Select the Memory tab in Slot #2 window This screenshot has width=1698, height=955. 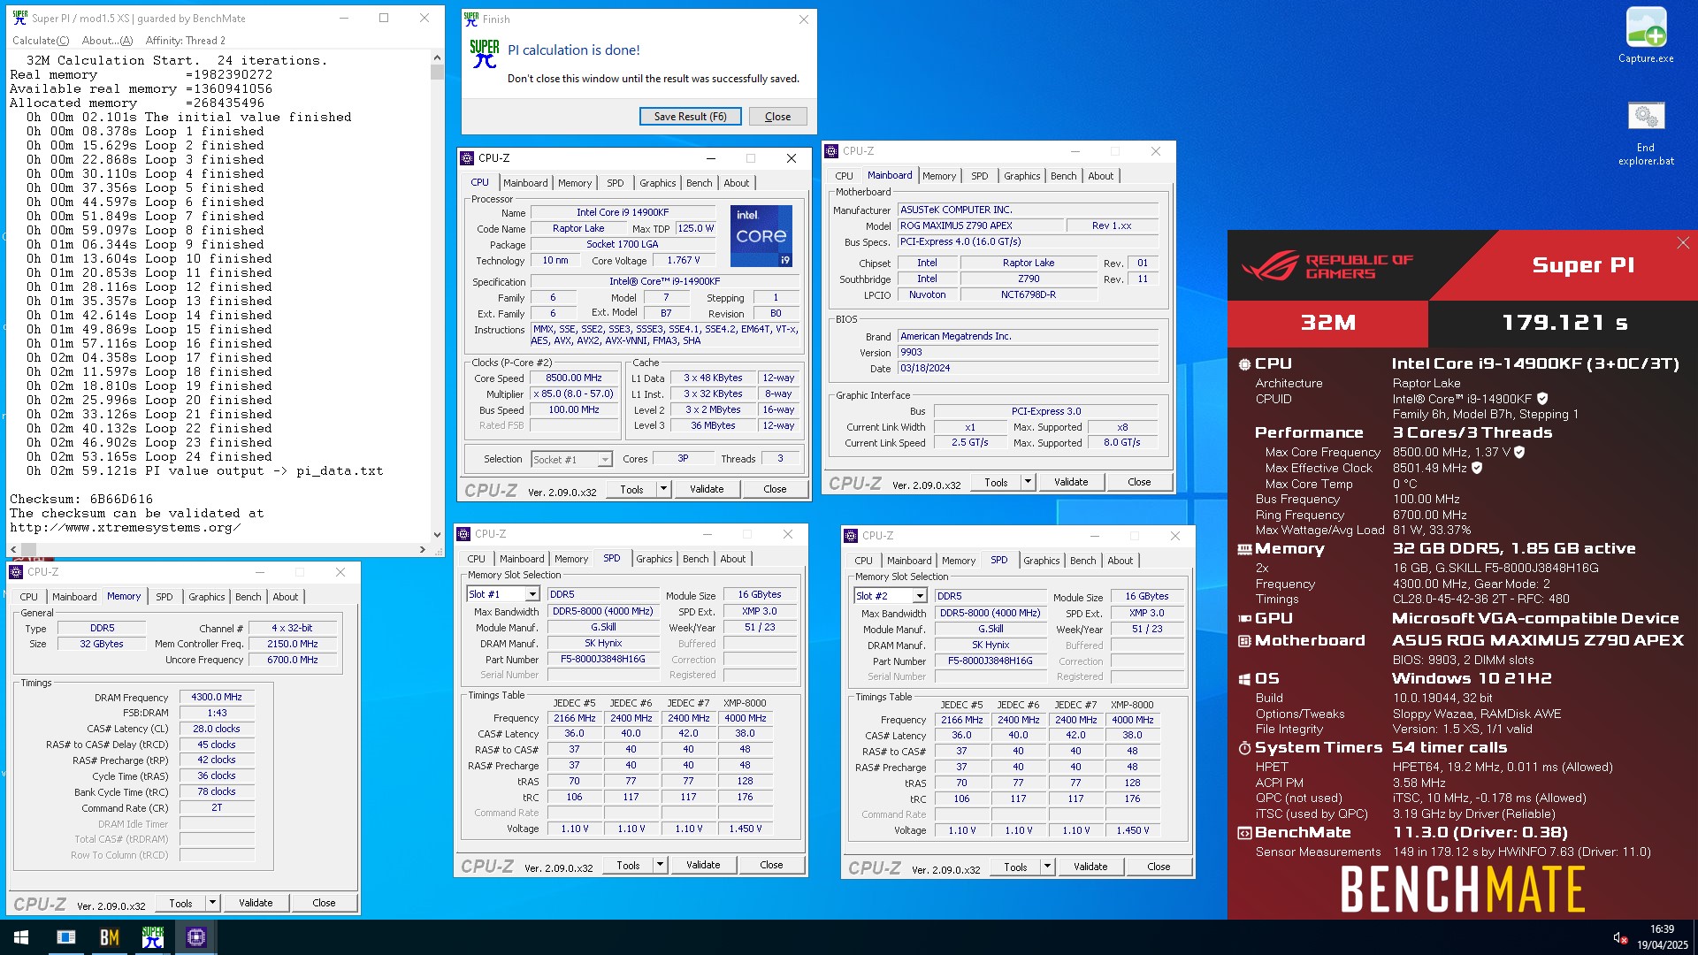pyautogui.click(x=959, y=561)
